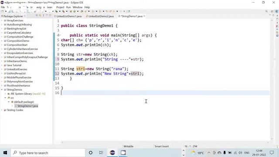279x157 pixels.
Task: Click the highlighted str1 variable on line 11
Action: [x=81, y=69]
